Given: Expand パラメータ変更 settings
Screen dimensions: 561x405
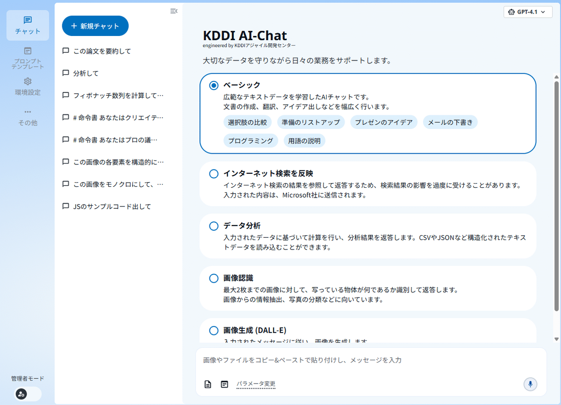Looking at the screenshot, I should 255,384.
